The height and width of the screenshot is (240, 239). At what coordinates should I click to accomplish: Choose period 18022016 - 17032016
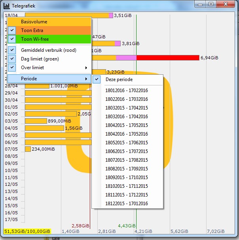coord(127,99)
